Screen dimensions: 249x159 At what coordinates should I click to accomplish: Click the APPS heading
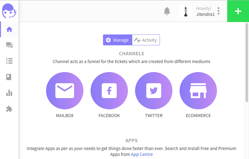pyautogui.click(x=131, y=140)
